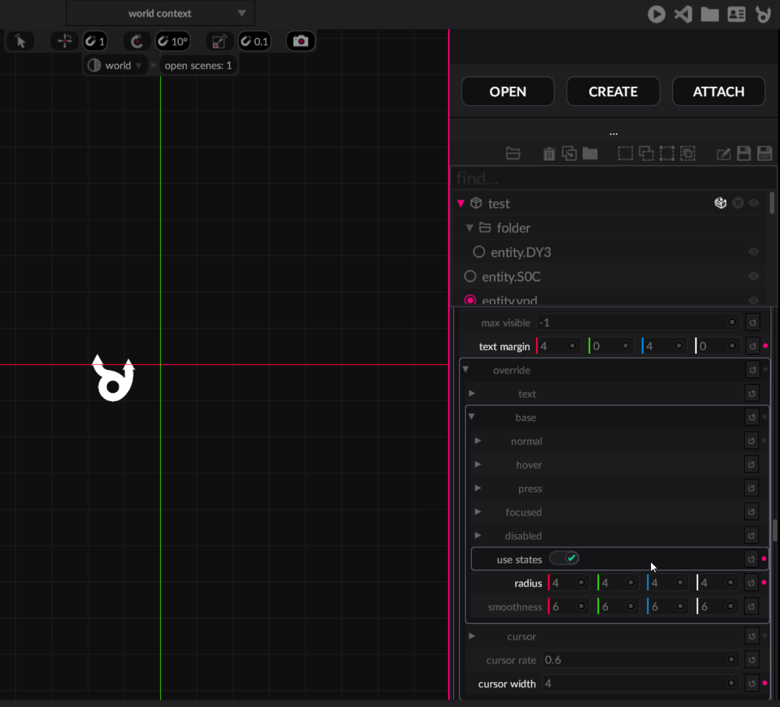The image size is (780, 707).
Task: Click the CREATE button
Action: pos(613,92)
